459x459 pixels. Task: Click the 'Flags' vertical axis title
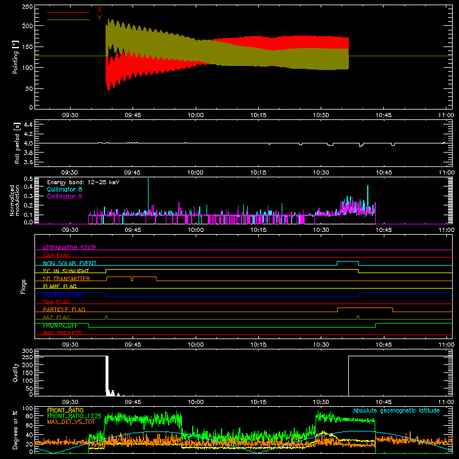23,286
